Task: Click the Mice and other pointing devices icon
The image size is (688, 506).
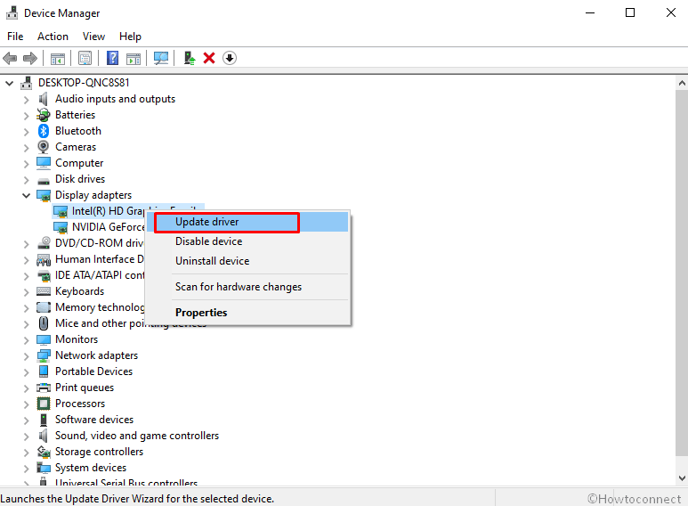Action: coord(44,323)
